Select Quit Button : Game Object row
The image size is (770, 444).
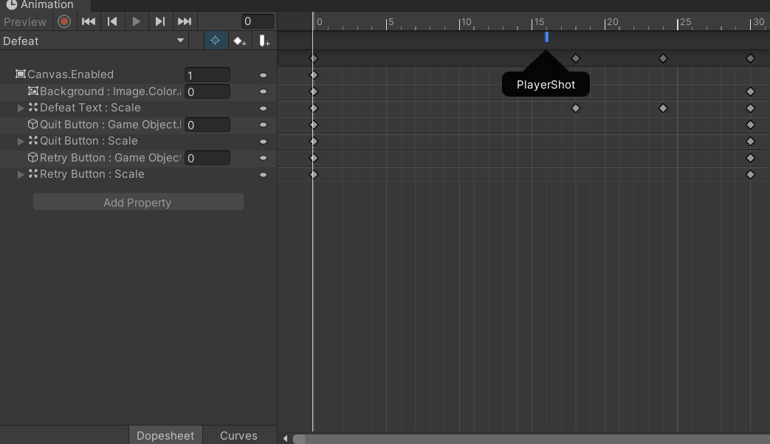tap(139, 125)
